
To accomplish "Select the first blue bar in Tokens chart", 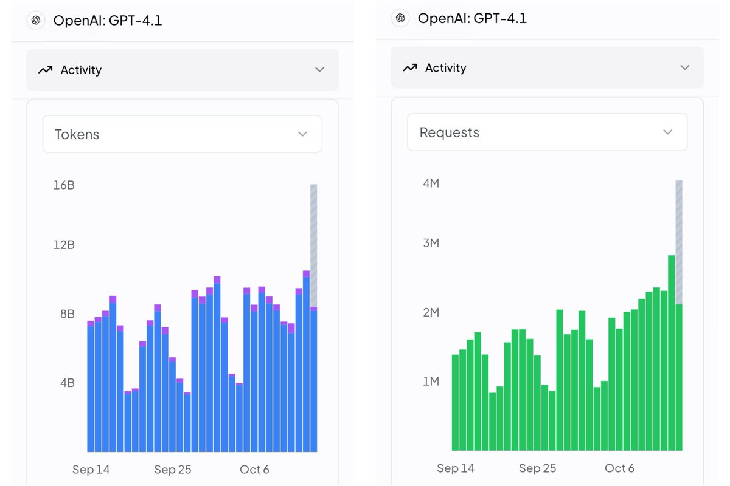I will [91, 389].
